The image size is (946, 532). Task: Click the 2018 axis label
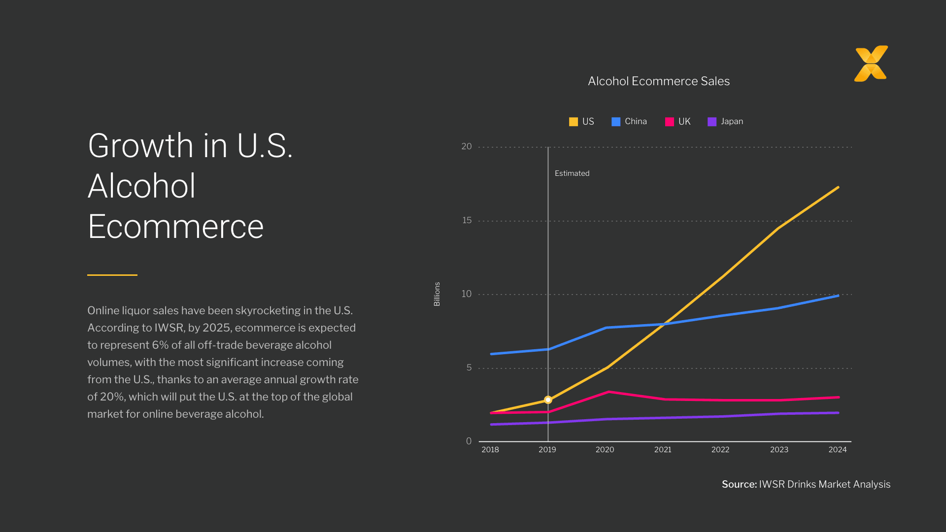490,449
